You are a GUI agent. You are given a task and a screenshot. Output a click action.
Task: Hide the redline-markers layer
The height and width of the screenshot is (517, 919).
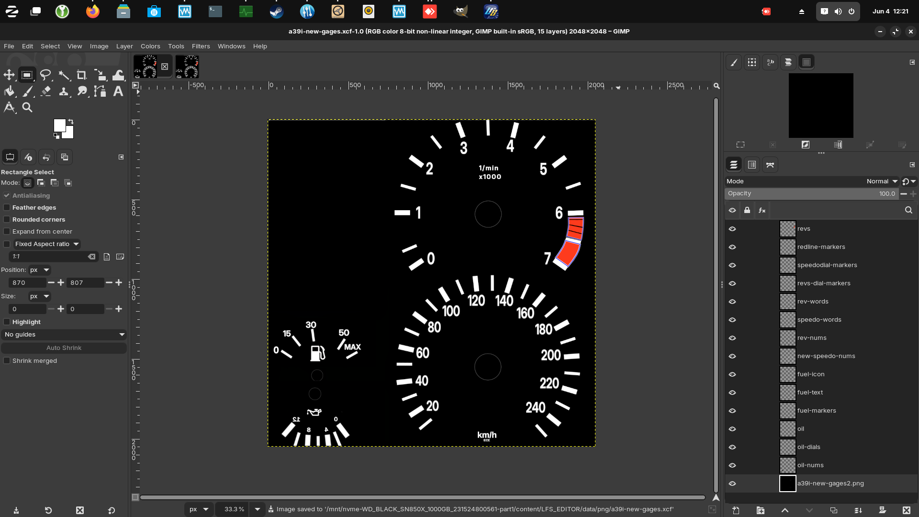[x=732, y=247]
